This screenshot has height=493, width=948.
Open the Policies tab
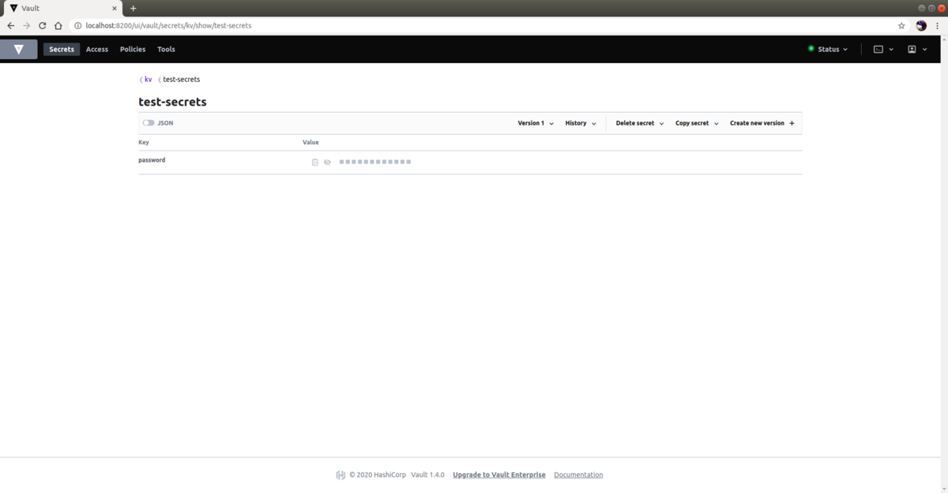[x=133, y=49]
